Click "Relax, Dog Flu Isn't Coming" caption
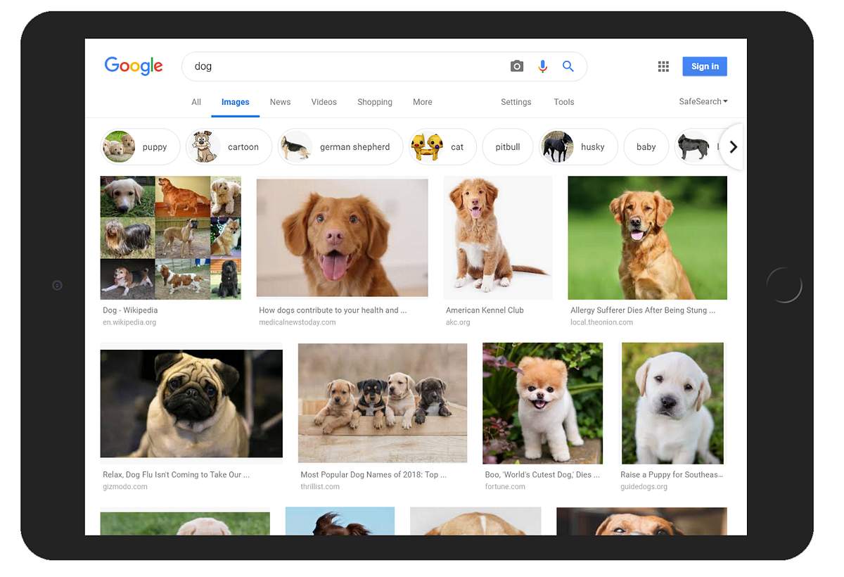Image resolution: width=844 pixels, height=577 pixels. point(176,475)
